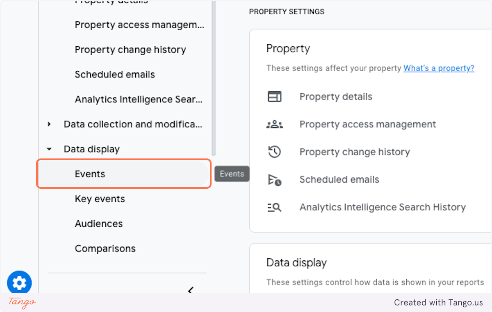
Task: Open the "What's a property?" link
Action: click(x=439, y=68)
